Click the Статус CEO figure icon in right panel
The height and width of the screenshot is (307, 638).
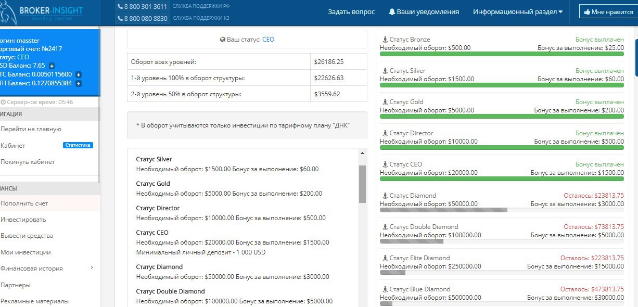(x=385, y=164)
